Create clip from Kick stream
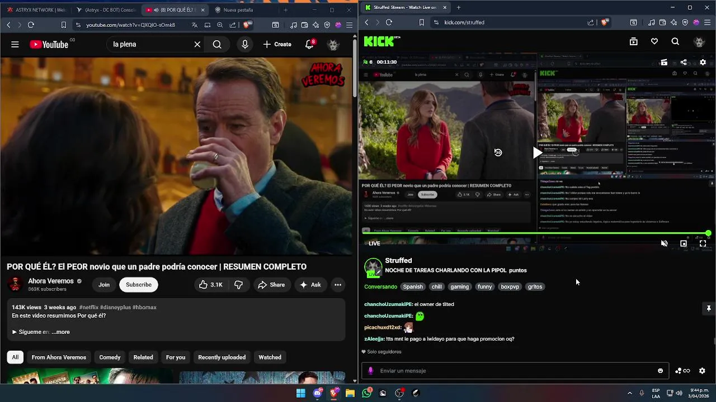The height and width of the screenshot is (402, 716). click(x=664, y=62)
